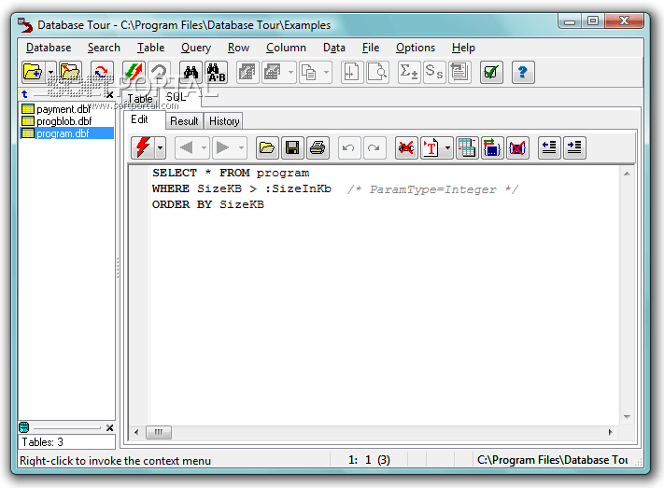The width and height of the screenshot is (664, 488).
Task: Click the blue question mark help icon
Action: pyautogui.click(x=523, y=73)
